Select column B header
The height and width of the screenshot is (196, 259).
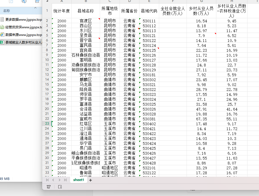point(86,1)
